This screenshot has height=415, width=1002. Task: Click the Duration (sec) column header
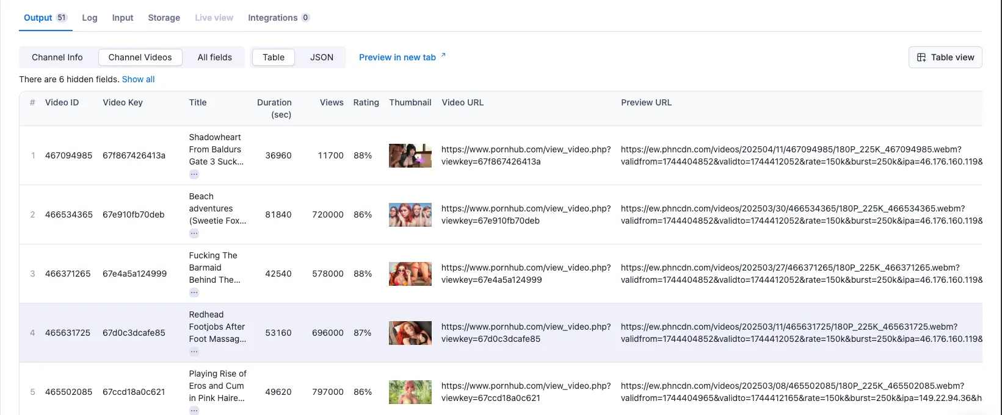coord(274,108)
